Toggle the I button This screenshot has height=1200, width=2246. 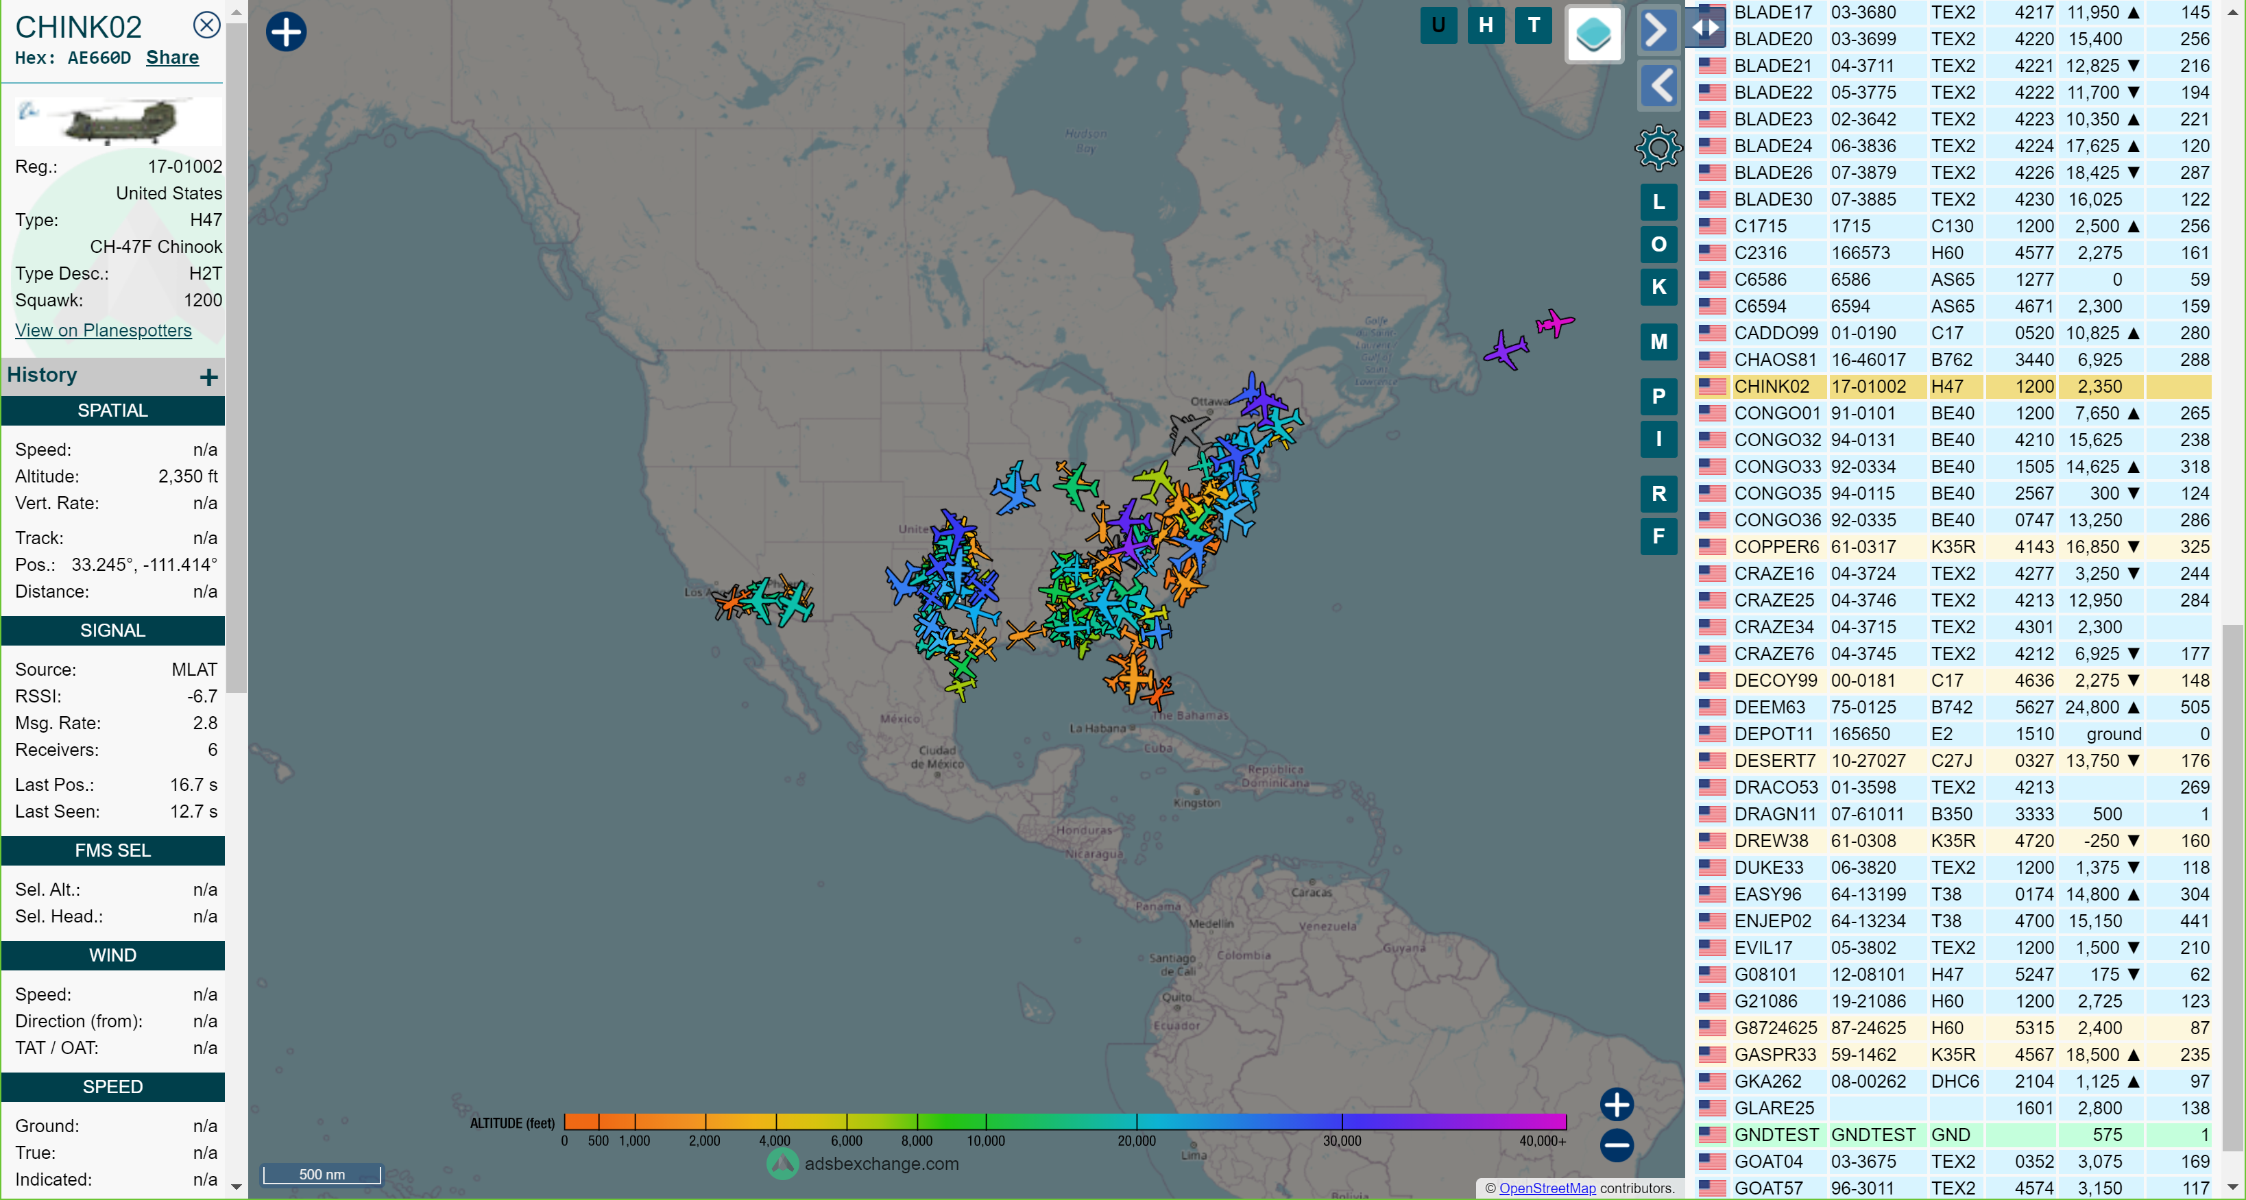(x=1658, y=439)
